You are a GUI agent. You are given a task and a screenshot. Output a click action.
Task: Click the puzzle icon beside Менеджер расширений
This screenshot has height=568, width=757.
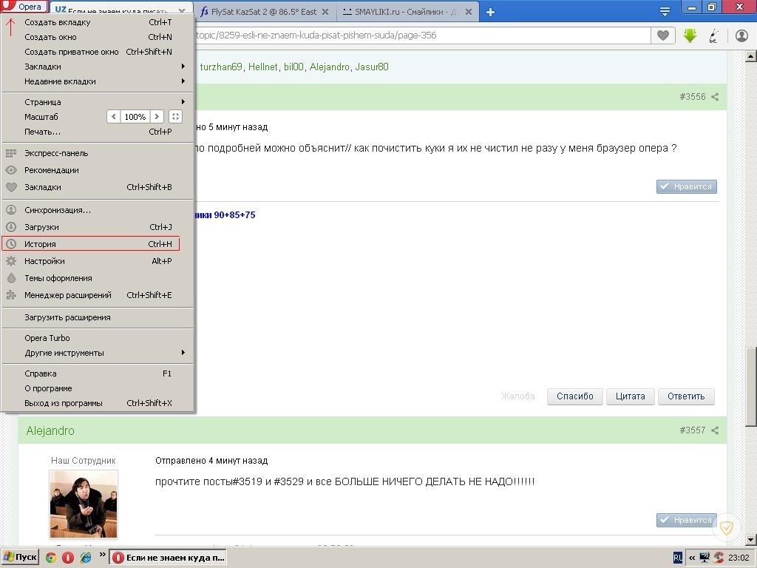[x=11, y=295]
